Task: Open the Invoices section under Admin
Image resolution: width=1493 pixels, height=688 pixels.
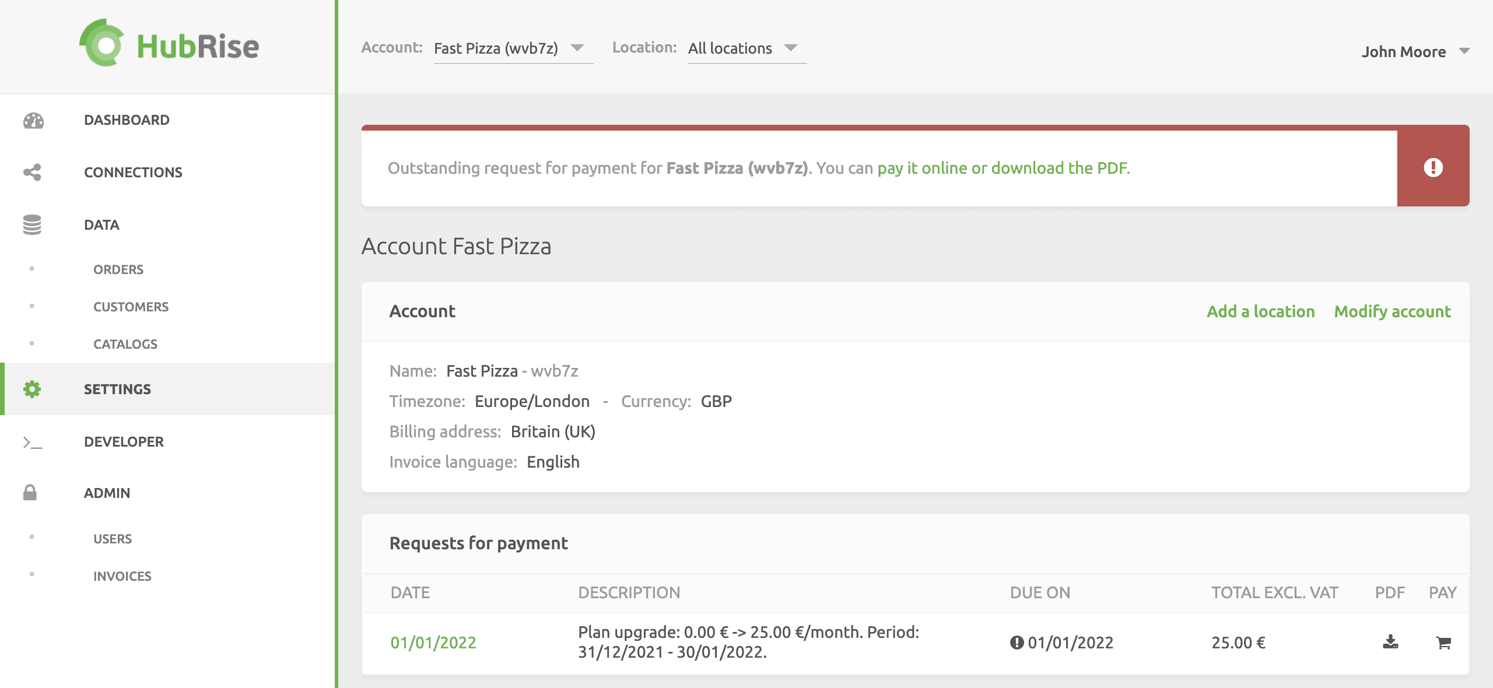Action: pyautogui.click(x=122, y=576)
